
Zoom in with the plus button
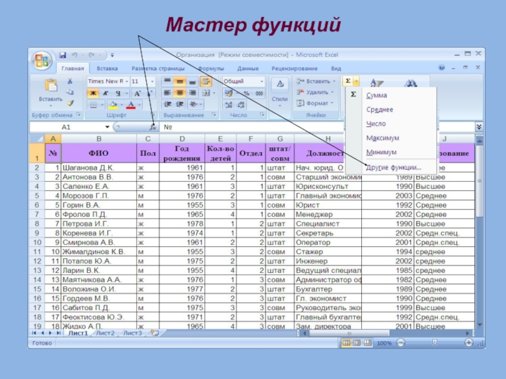(469, 342)
